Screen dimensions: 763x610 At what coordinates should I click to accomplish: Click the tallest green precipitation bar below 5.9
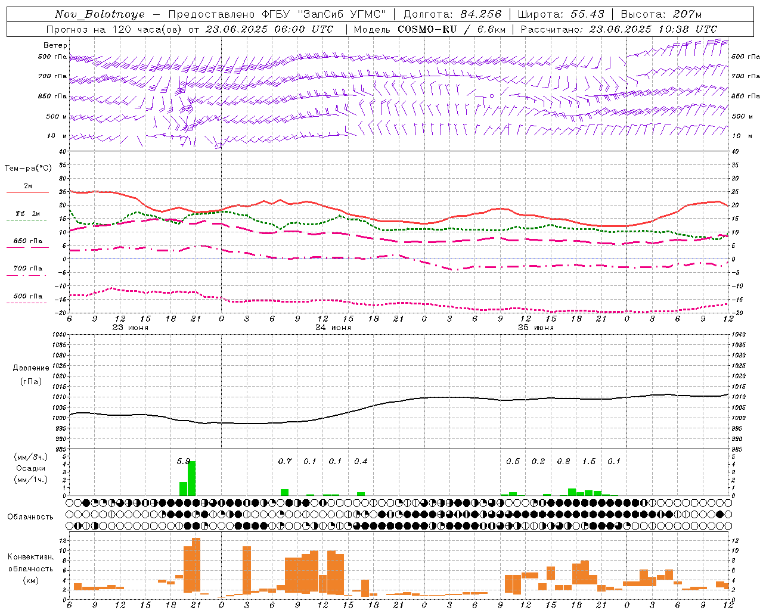tap(192, 478)
